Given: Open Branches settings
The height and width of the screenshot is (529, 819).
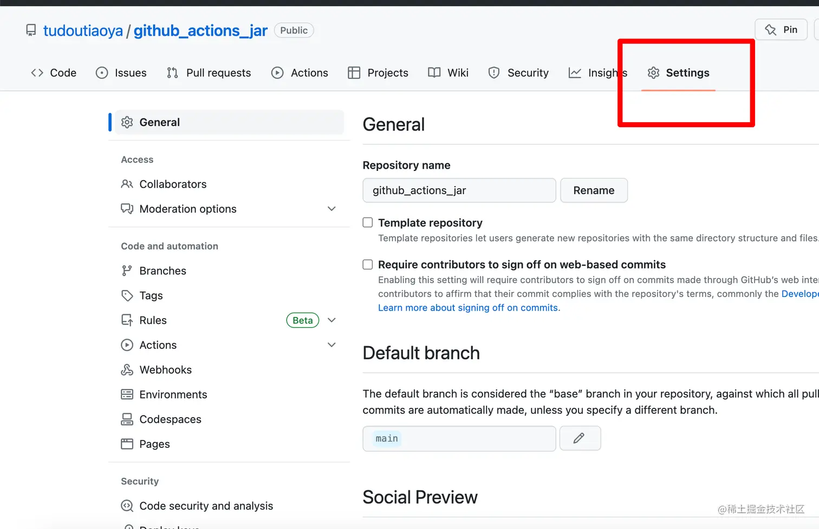Looking at the screenshot, I should click(229, 270).
